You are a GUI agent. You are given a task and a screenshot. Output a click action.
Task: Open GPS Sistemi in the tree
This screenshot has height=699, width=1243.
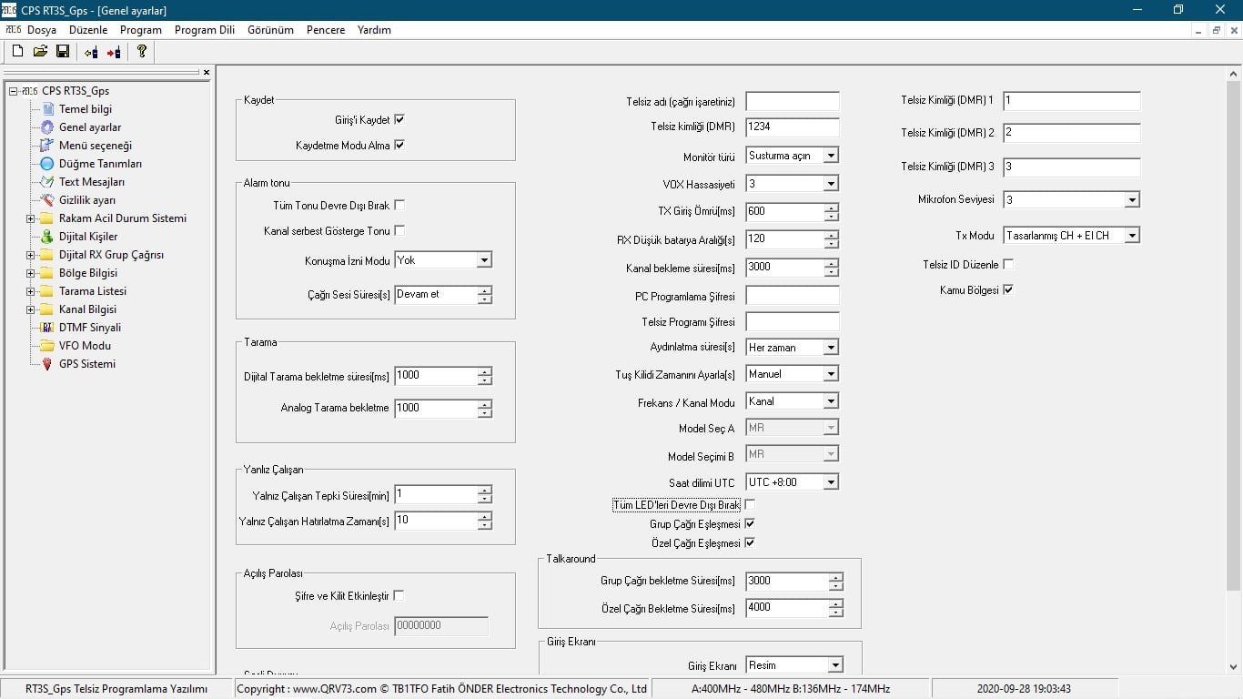pyautogui.click(x=86, y=364)
